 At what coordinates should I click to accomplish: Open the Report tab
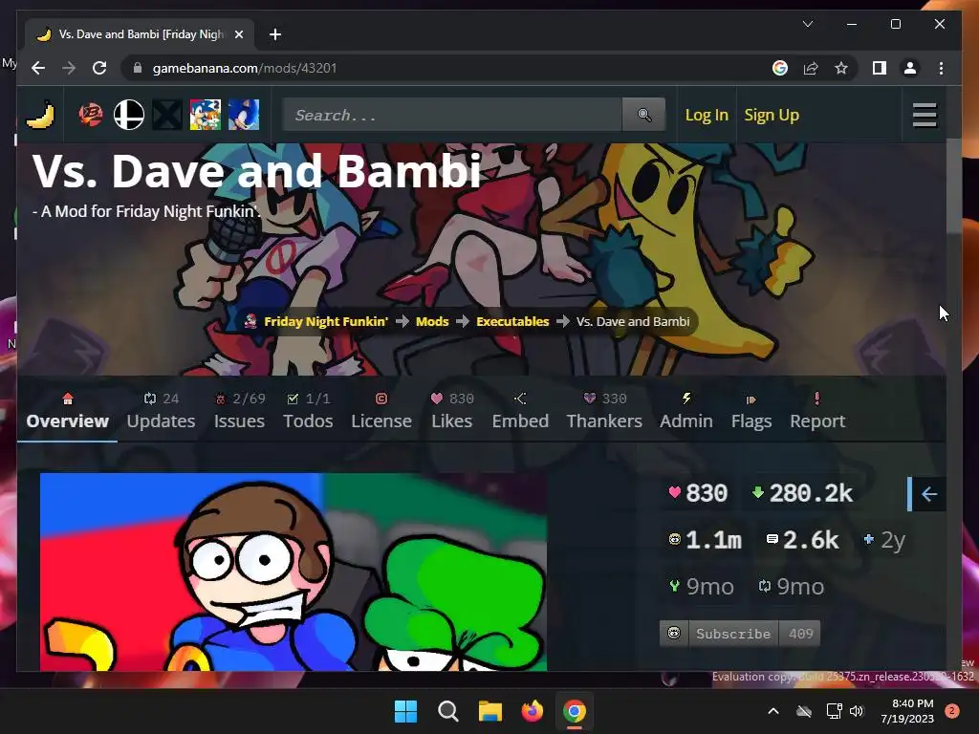817,412
